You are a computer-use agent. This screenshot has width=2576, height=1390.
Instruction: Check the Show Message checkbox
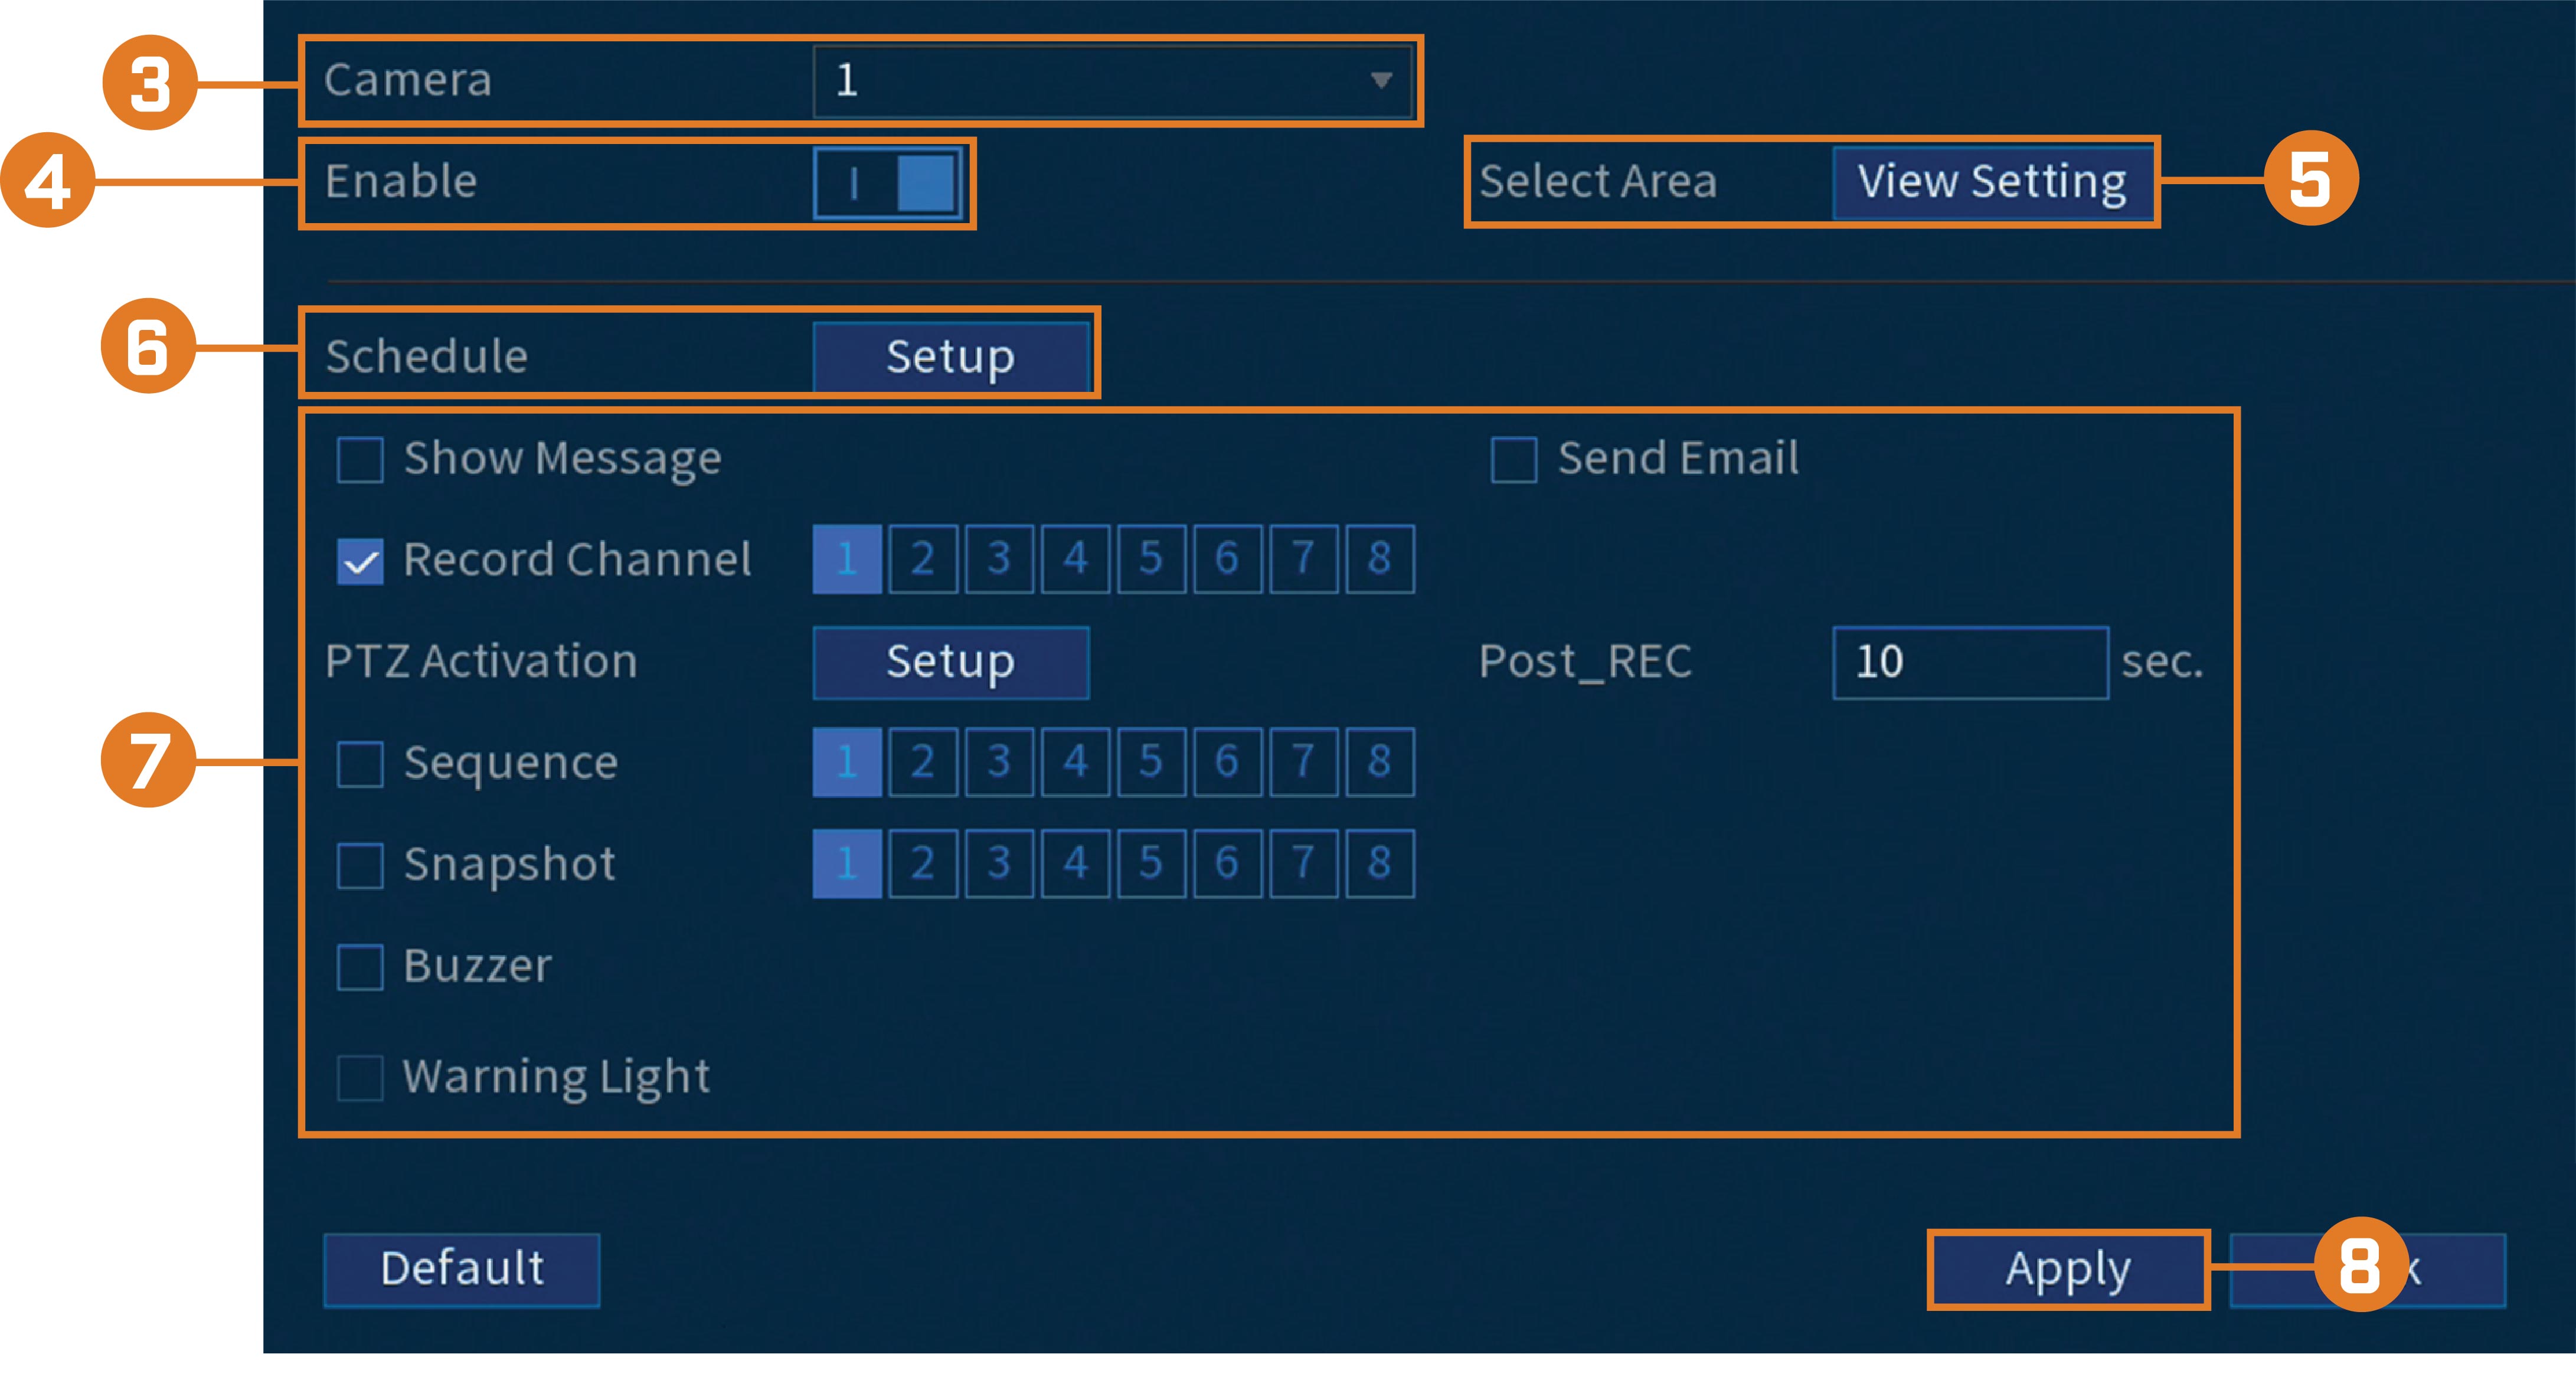tap(360, 460)
